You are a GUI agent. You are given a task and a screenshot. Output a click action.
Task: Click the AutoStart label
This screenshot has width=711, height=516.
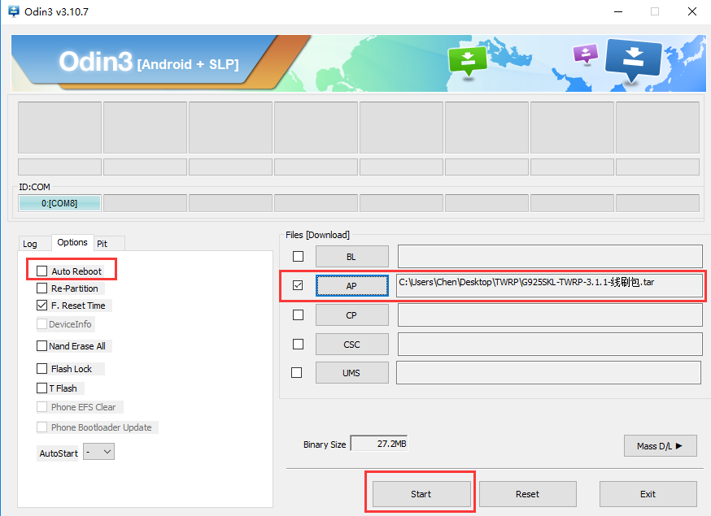pyautogui.click(x=59, y=453)
